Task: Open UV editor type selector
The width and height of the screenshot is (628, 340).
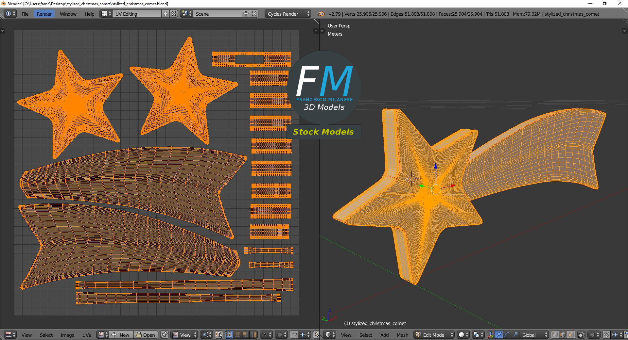Action: pyautogui.click(x=10, y=335)
